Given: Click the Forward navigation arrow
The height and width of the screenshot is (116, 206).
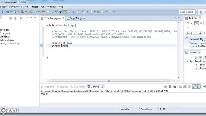Looking at the screenshot, I should (x=110, y=12).
